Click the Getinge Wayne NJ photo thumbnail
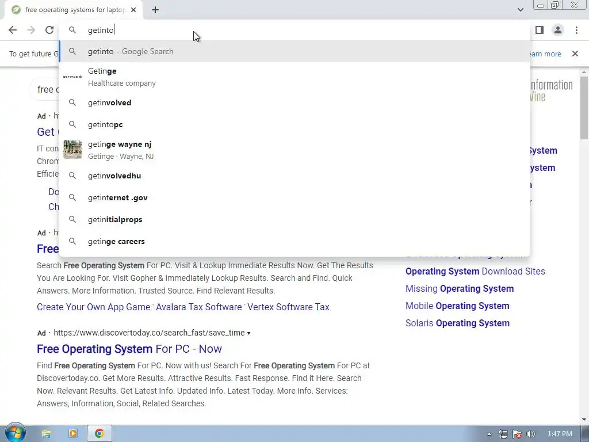The width and height of the screenshot is (589, 442). point(72,150)
